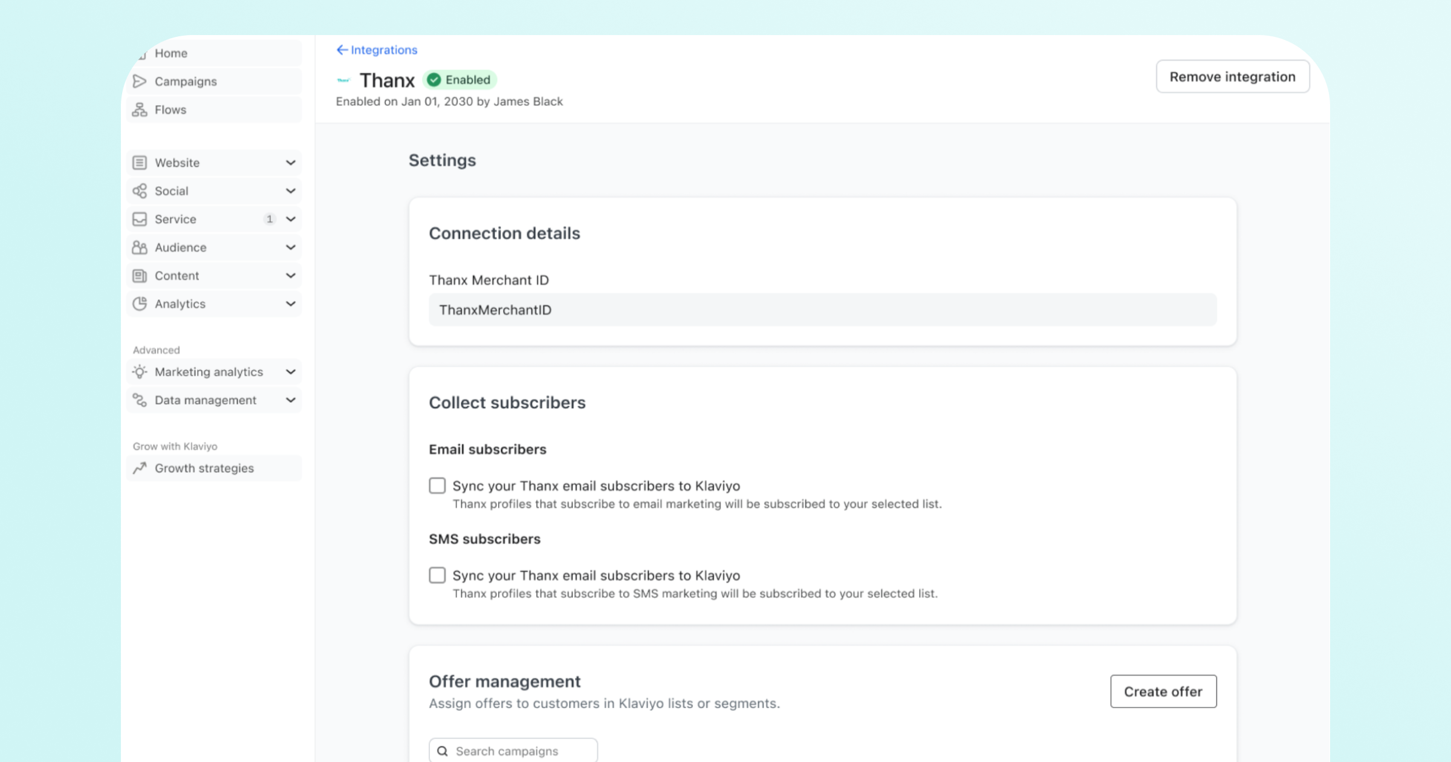Click the Campaigns paper-plane icon
1451x762 pixels.
click(x=140, y=81)
